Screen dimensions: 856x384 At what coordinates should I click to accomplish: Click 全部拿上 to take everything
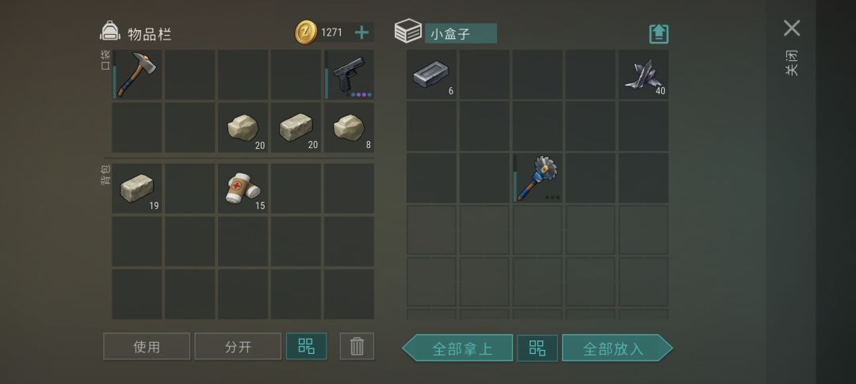[457, 348]
